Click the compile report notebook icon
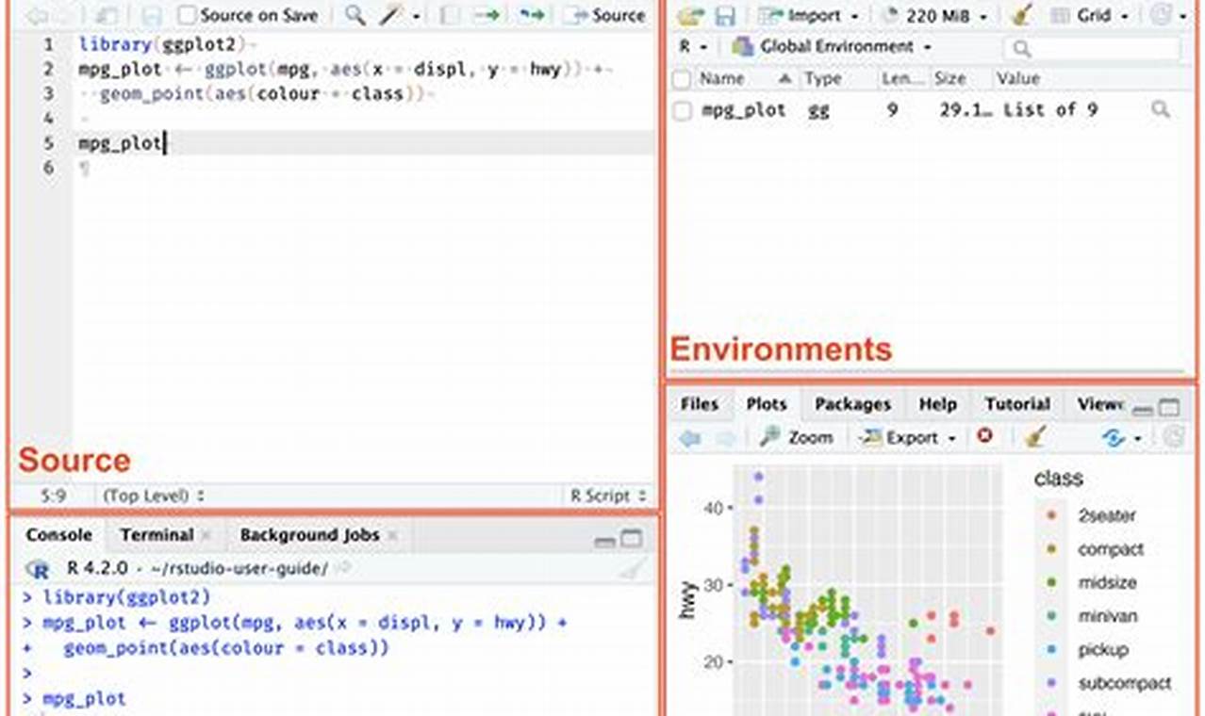 point(452,14)
